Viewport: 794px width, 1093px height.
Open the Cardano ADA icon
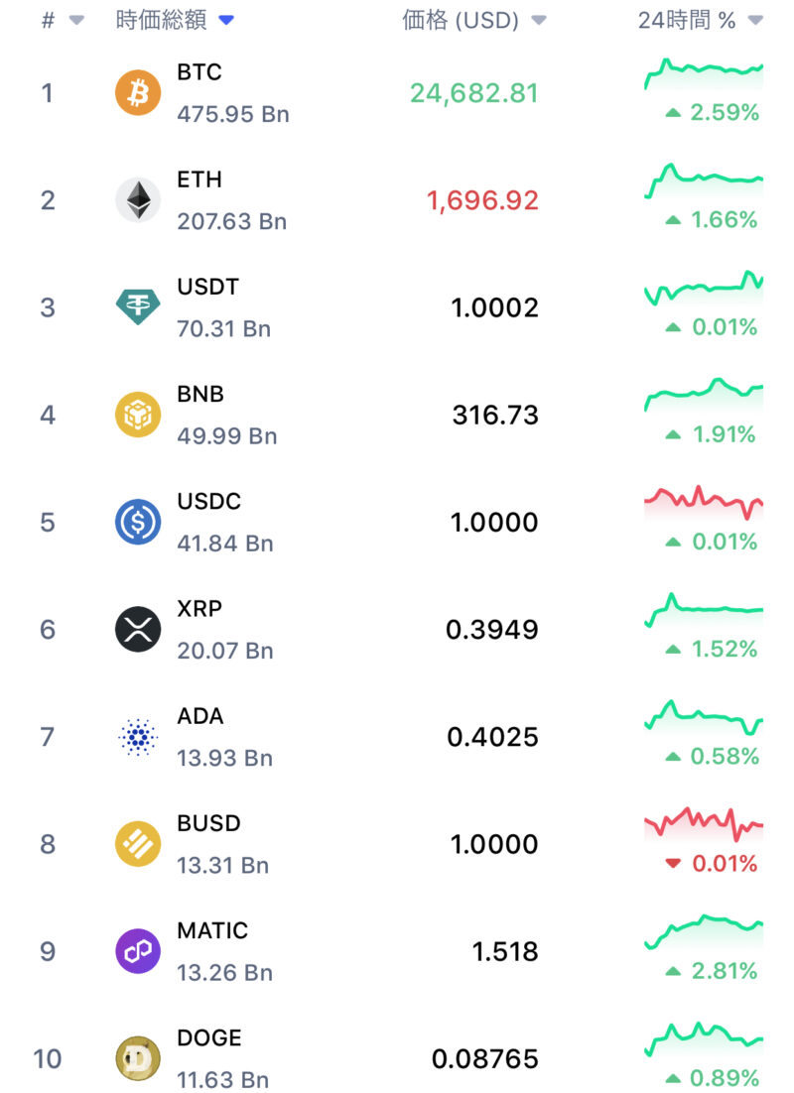[x=138, y=737]
